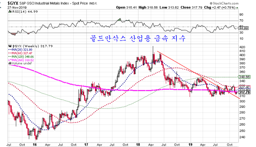Click the RSI line icon before RSI(14)

pyautogui.click(x=10, y=12)
